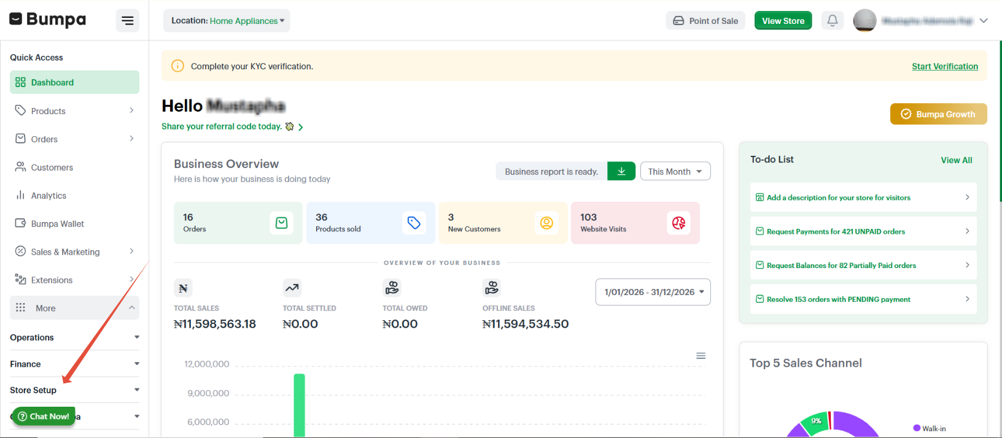
Task: Click the Offline Sales icon
Action: 491,288
